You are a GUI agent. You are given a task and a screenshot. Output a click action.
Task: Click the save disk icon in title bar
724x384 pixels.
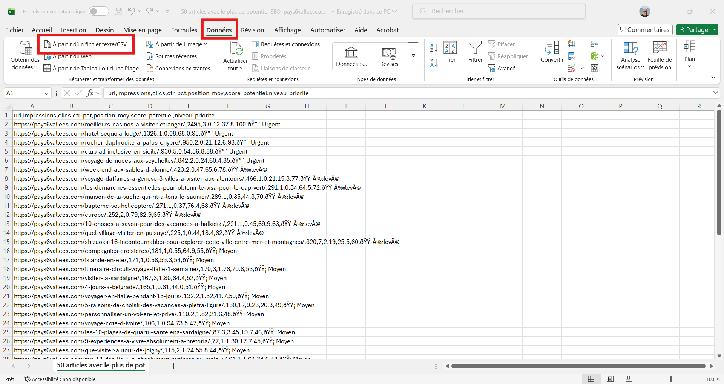click(x=118, y=11)
